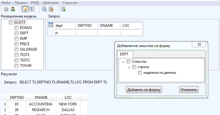Check the TEST2 table checkbox
Screen dimensions: 220x115
16,60
